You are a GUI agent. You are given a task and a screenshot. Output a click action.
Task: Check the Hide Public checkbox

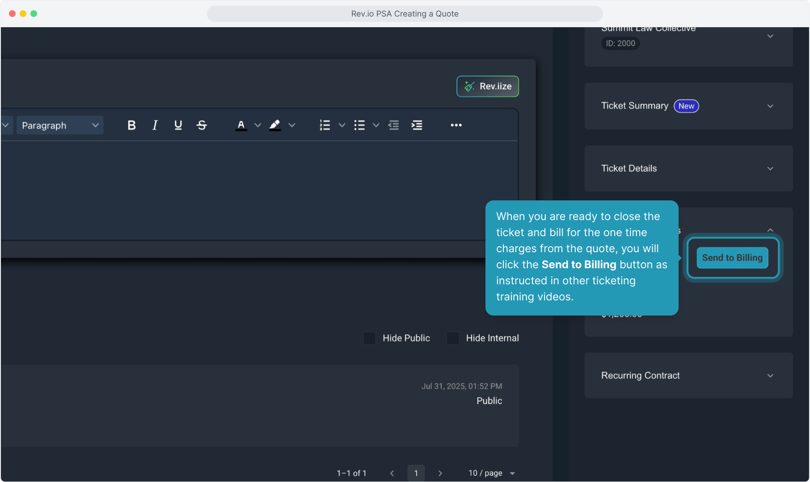369,338
